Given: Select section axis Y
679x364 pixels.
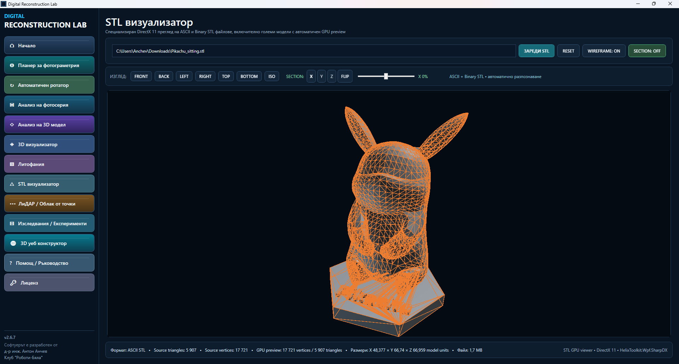Looking at the screenshot, I should click(321, 76).
